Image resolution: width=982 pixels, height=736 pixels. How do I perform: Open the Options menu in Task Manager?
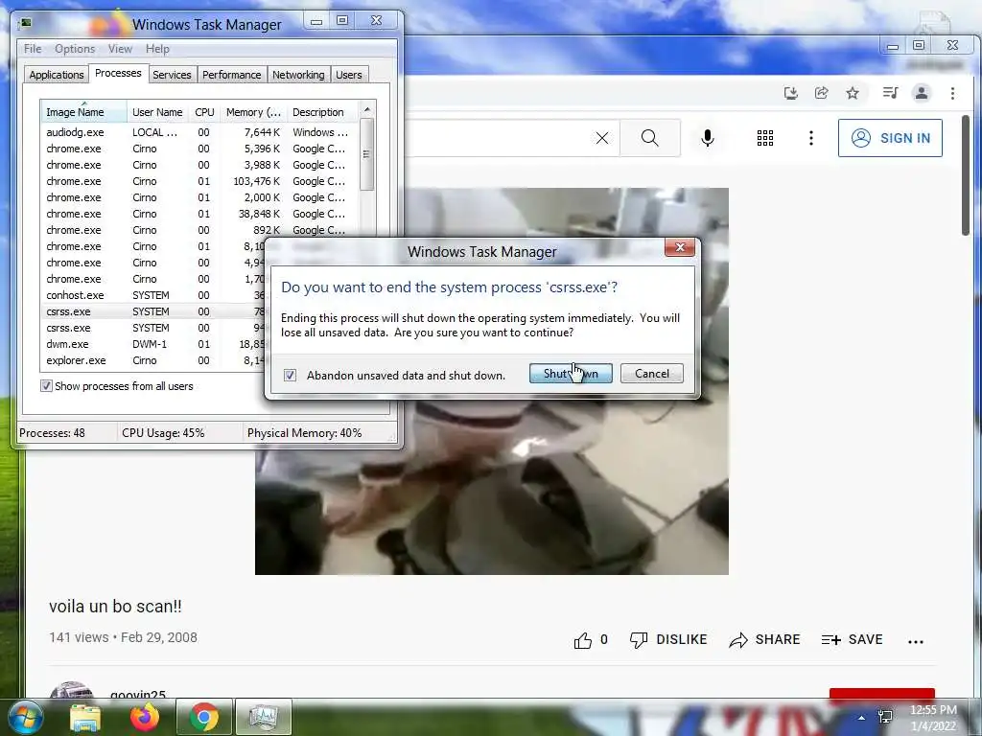(75, 49)
